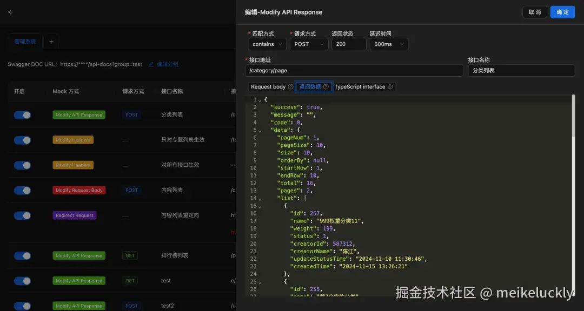The image size is (584, 311).
Task: Open the 匹配方式 contains dropdown
Action: (267, 44)
